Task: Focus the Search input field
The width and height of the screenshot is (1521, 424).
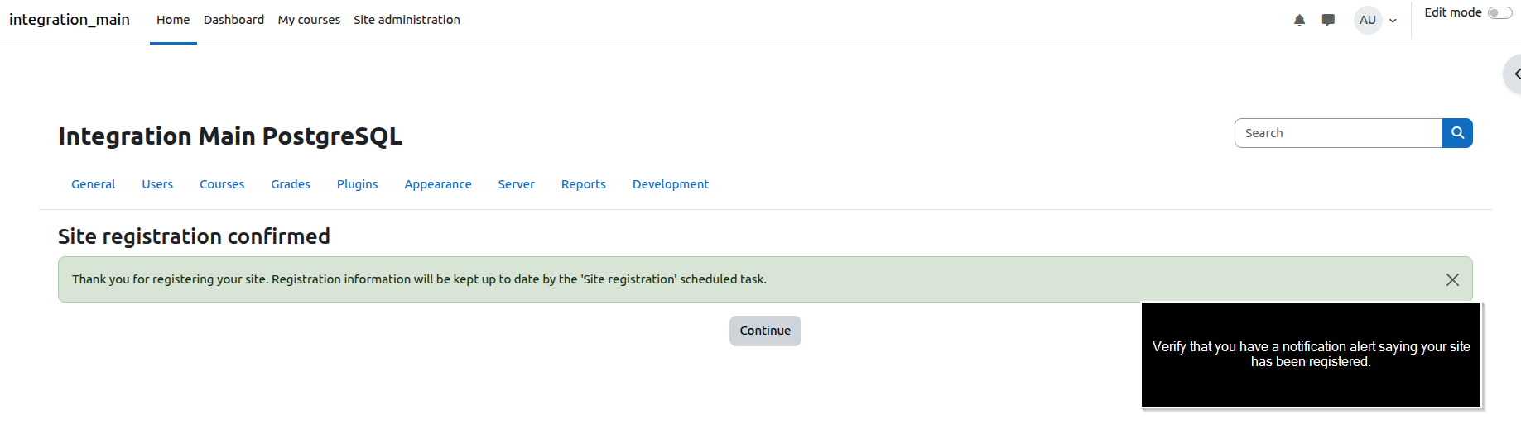Action: click(x=1338, y=133)
